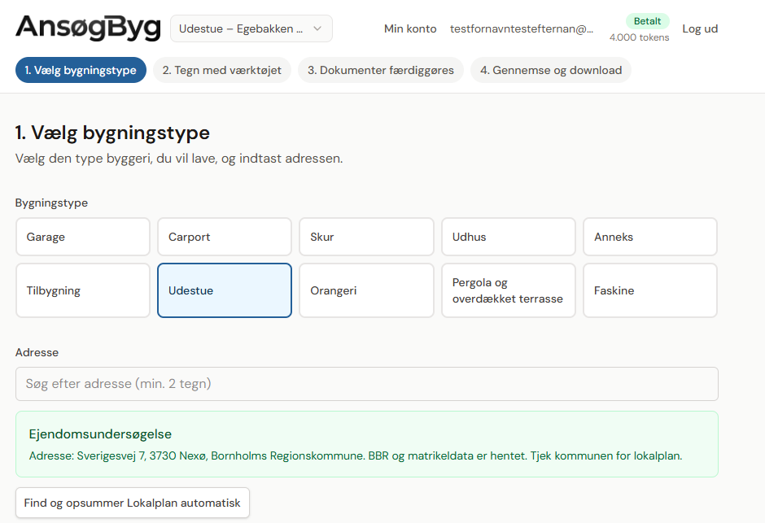The height and width of the screenshot is (523, 765).
Task: Deselect the highlighted Udestue option
Action: click(224, 290)
